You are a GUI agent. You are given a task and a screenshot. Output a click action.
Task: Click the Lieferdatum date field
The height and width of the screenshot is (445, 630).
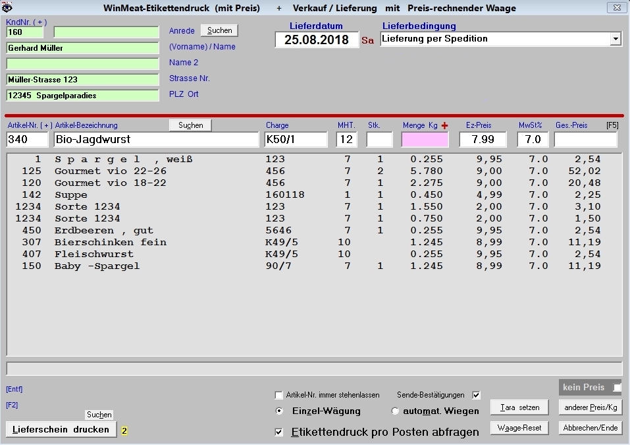pos(317,40)
